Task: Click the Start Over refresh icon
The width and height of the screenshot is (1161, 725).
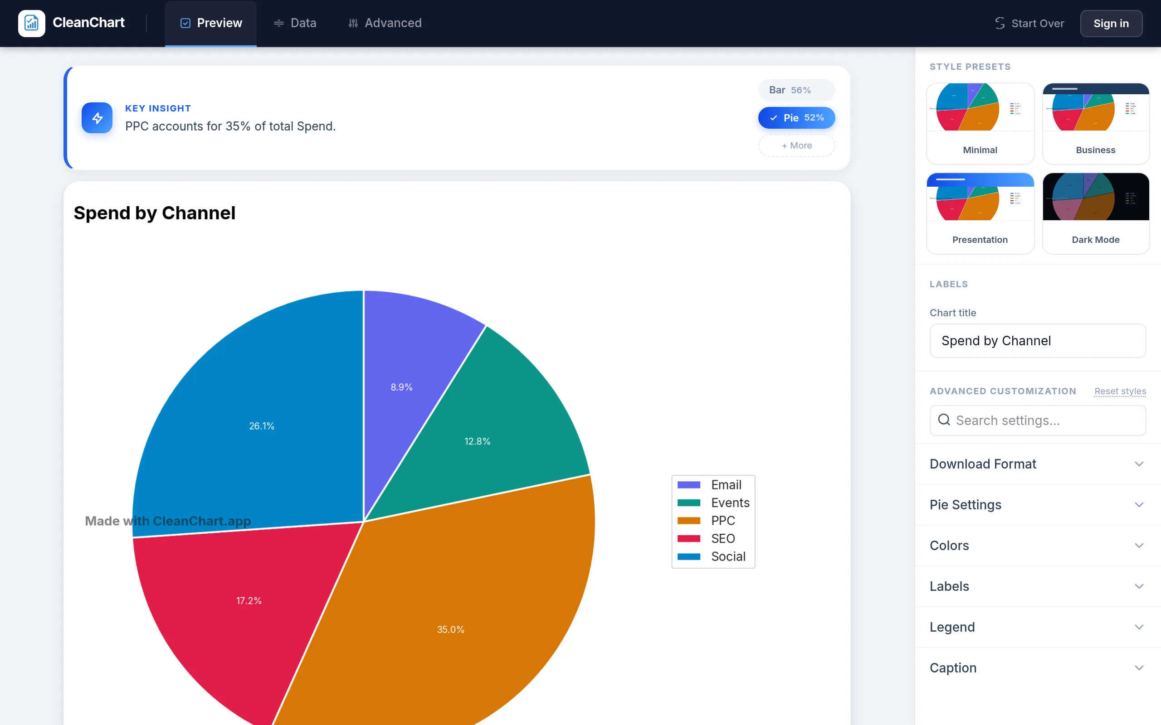Action: click(x=1000, y=23)
